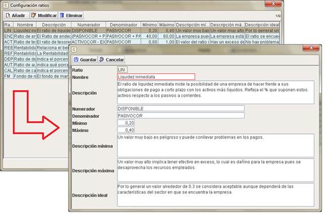Click the Eliminar trash icon
324x214 pixels.
(62, 15)
